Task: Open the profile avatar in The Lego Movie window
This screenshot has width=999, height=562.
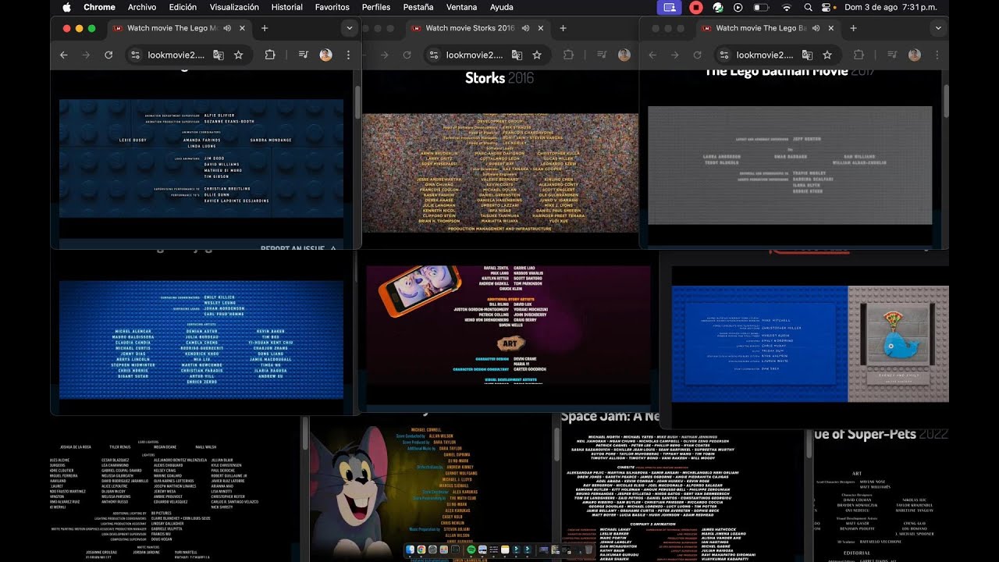Action: (x=326, y=55)
